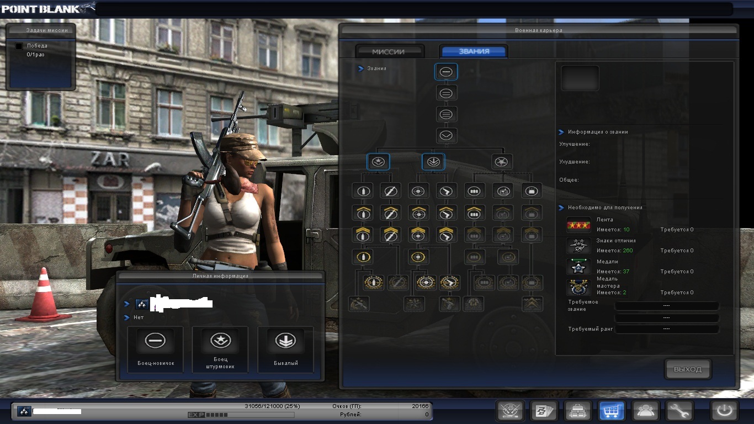Select the wreath crosshair rank icon
754x424 pixels.
coord(426,283)
